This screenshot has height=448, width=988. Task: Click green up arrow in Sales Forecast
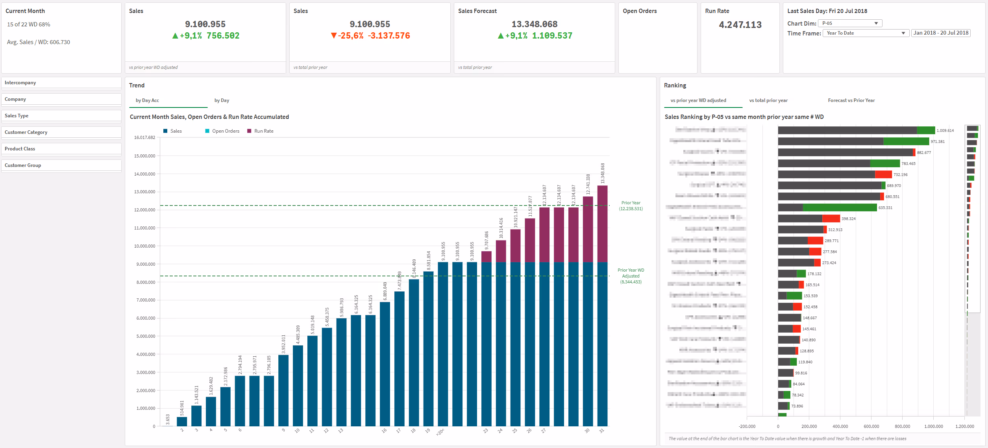[x=501, y=36]
